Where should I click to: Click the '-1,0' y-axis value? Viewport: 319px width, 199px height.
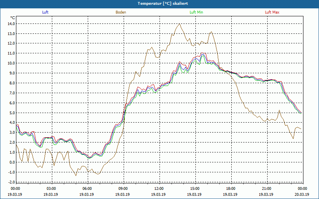pyautogui.click(x=12, y=172)
